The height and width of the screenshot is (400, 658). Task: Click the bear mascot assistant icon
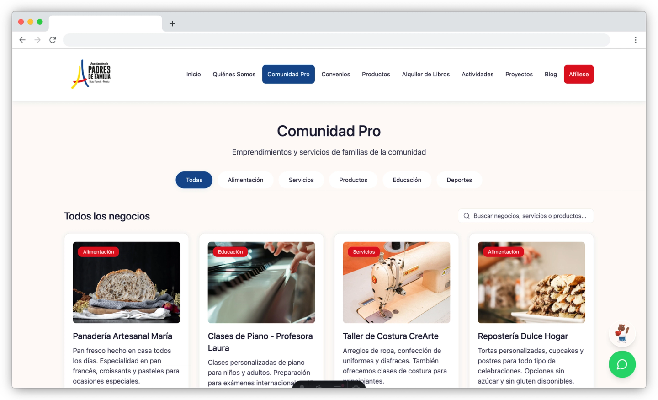[622, 333]
